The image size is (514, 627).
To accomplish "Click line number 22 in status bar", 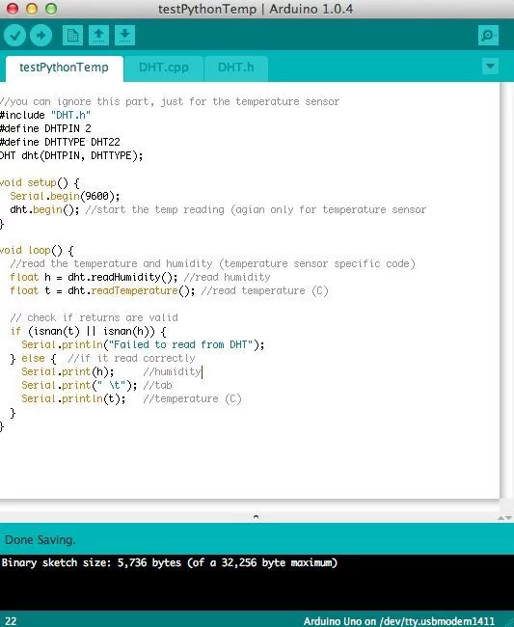I will pos(11,621).
